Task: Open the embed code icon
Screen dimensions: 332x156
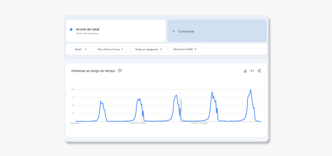Action: (252, 71)
